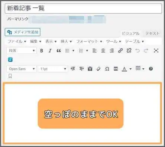The height and width of the screenshot is (147, 165).
Task: Align text right
Action: tap(112, 50)
